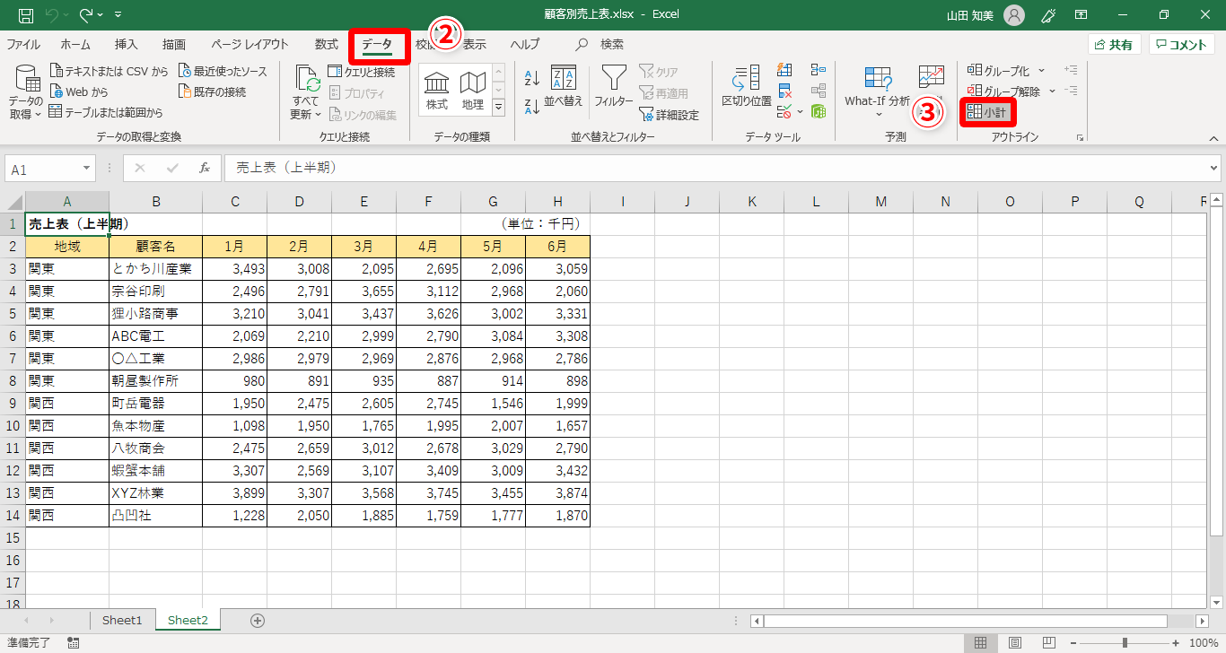The width and height of the screenshot is (1226, 653).
Task: Expand the formula bar
Action: click(1214, 168)
